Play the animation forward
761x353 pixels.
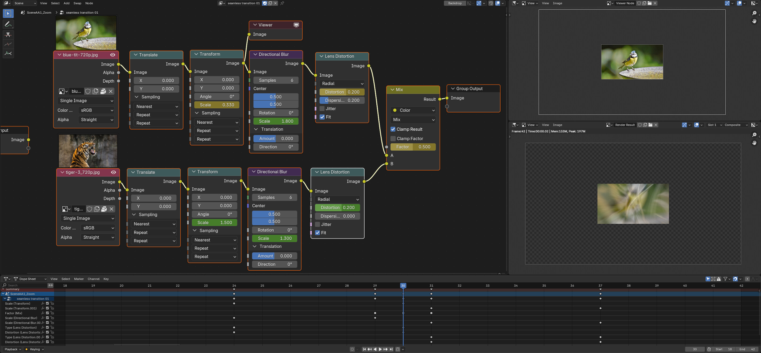pos(380,349)
